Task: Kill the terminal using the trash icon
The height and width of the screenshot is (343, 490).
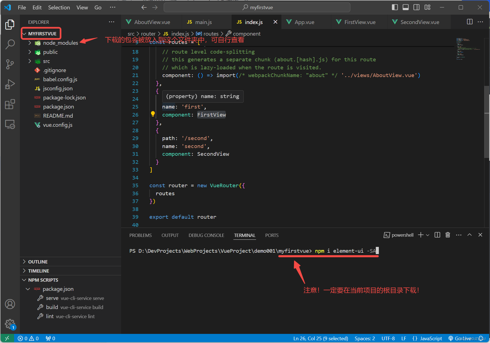Action: click(x=448, y=235)
